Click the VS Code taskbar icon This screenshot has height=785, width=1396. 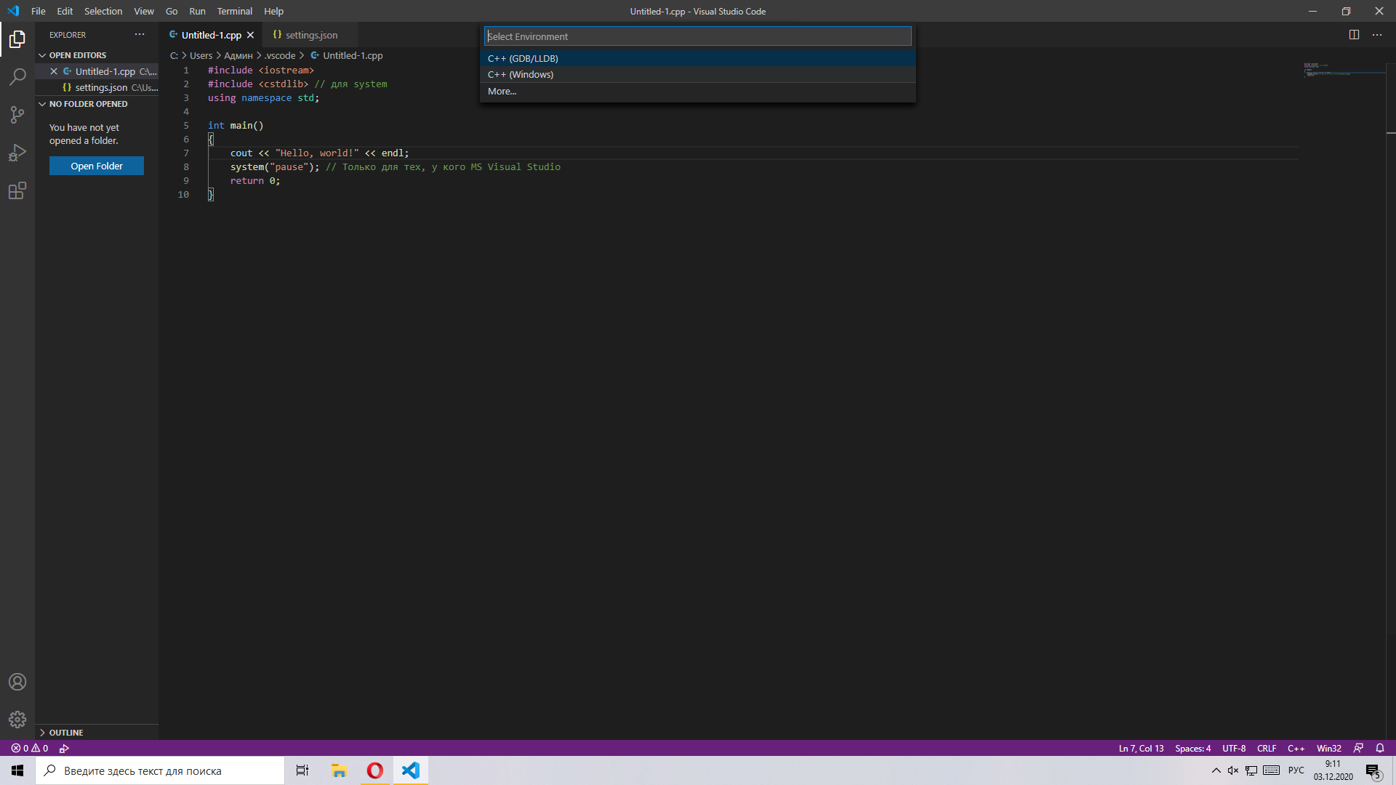(411, 770)
